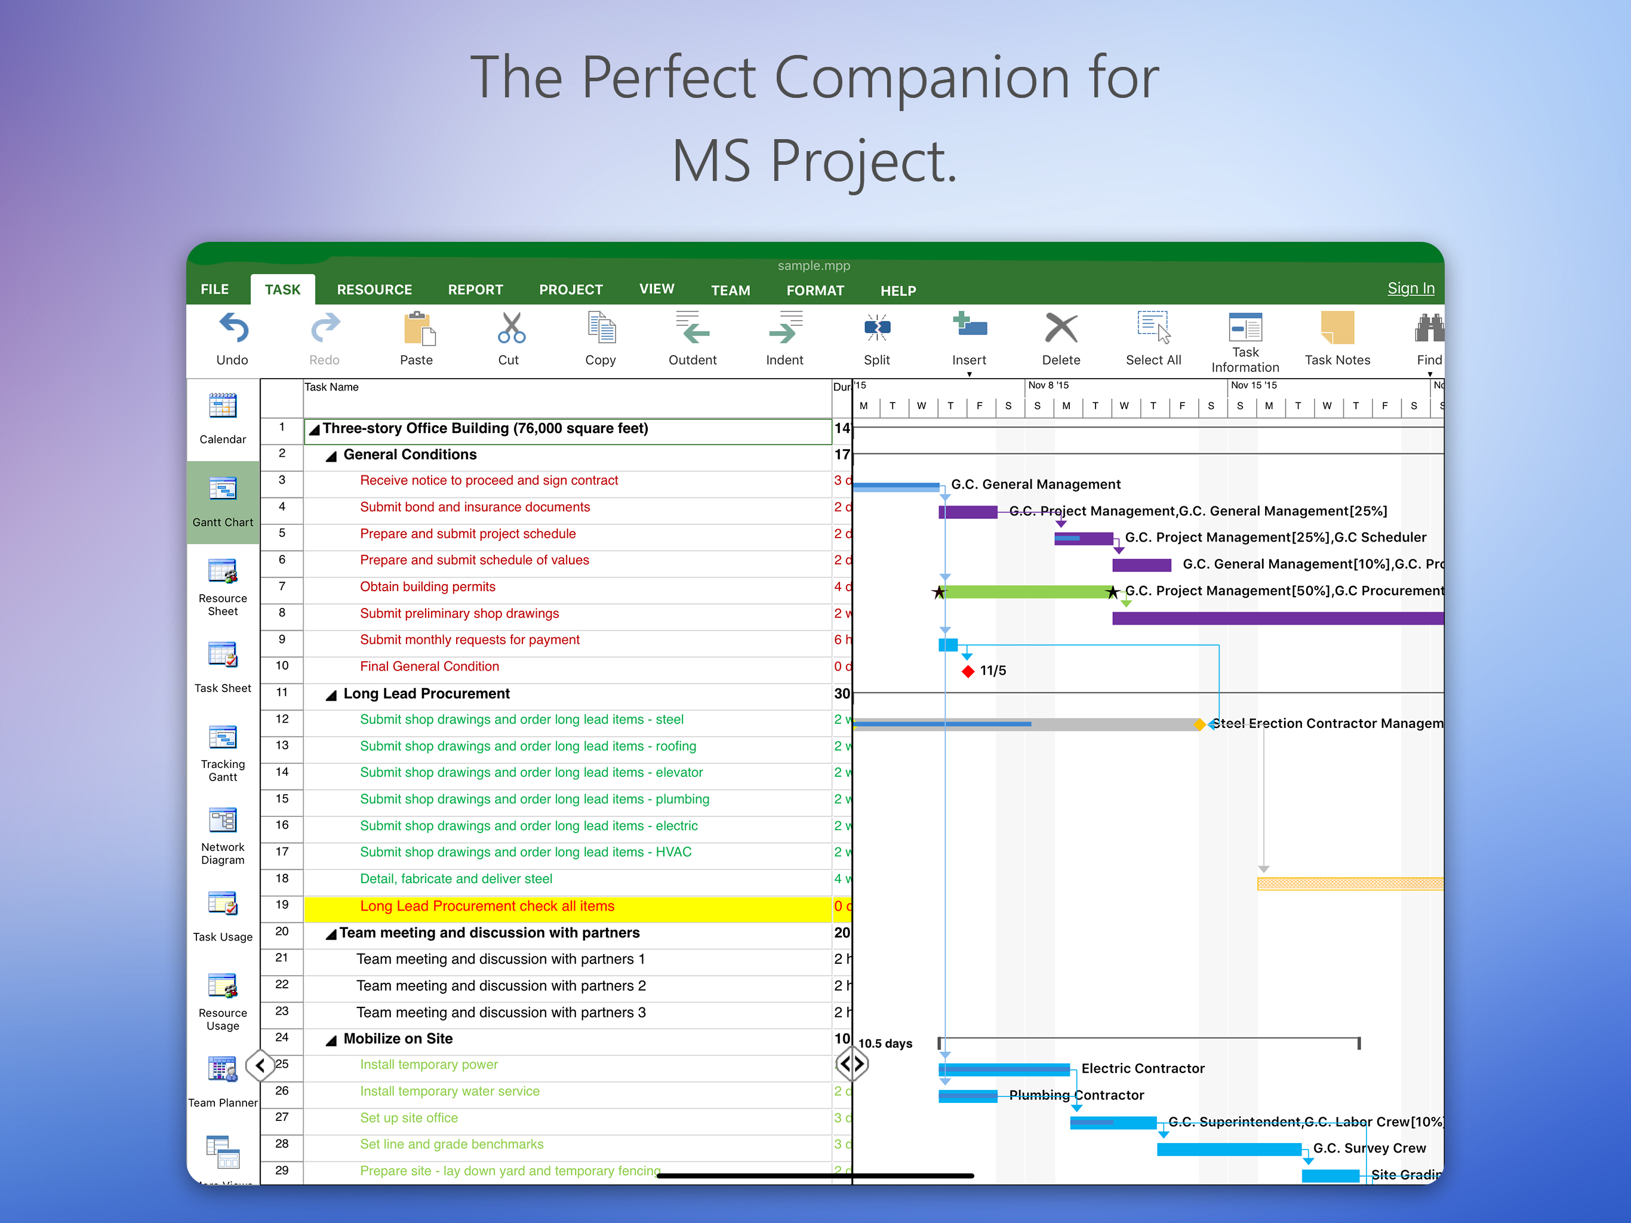Click the Sign In link
The image size is (1631, 1223).
pos(1410,288)
